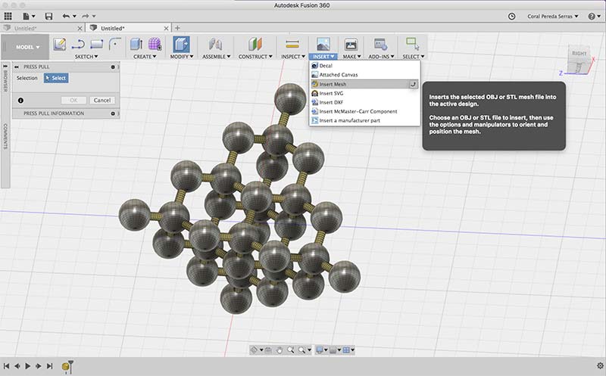Expand the INSPECT menu
Viewport: 606px width, 376px height.
(x=293, y=56)
